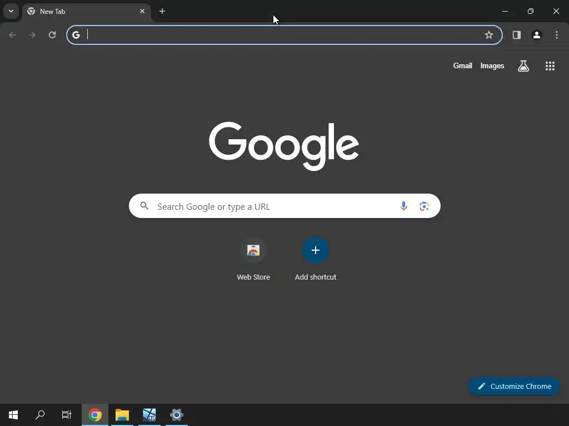This screenshot has width=569, height=426.
Task: Open the Web Store shortcut
Action: pos(253,260)
